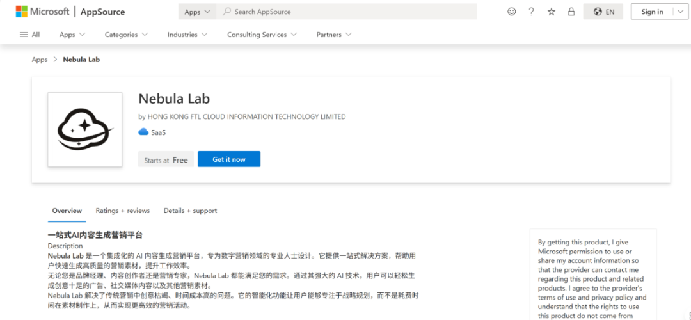This screenshot has width=691, height=320.
Task: Open the feedback smiley icon
Action: 512,12
